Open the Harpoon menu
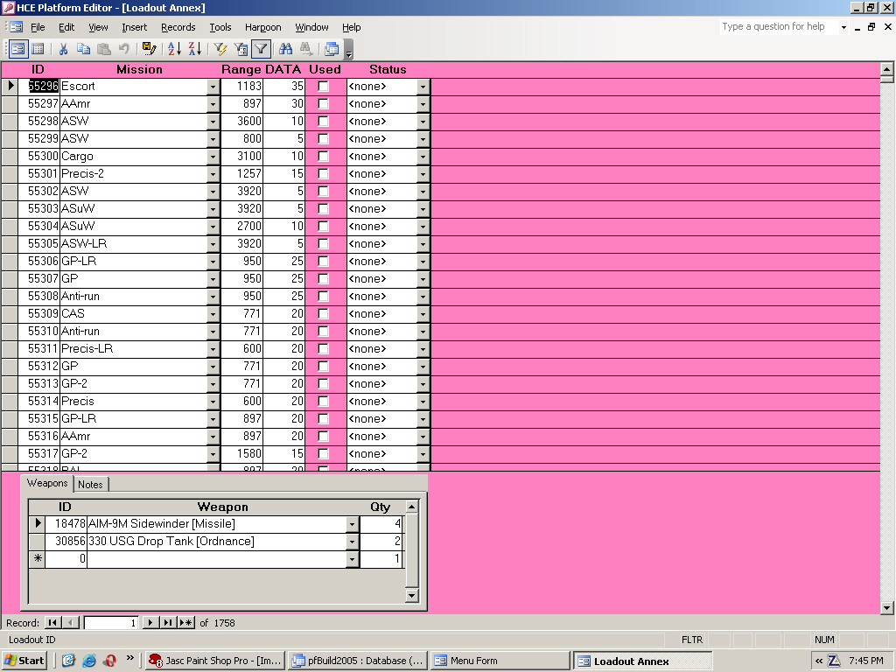The image size is (896, 672). 262,27
